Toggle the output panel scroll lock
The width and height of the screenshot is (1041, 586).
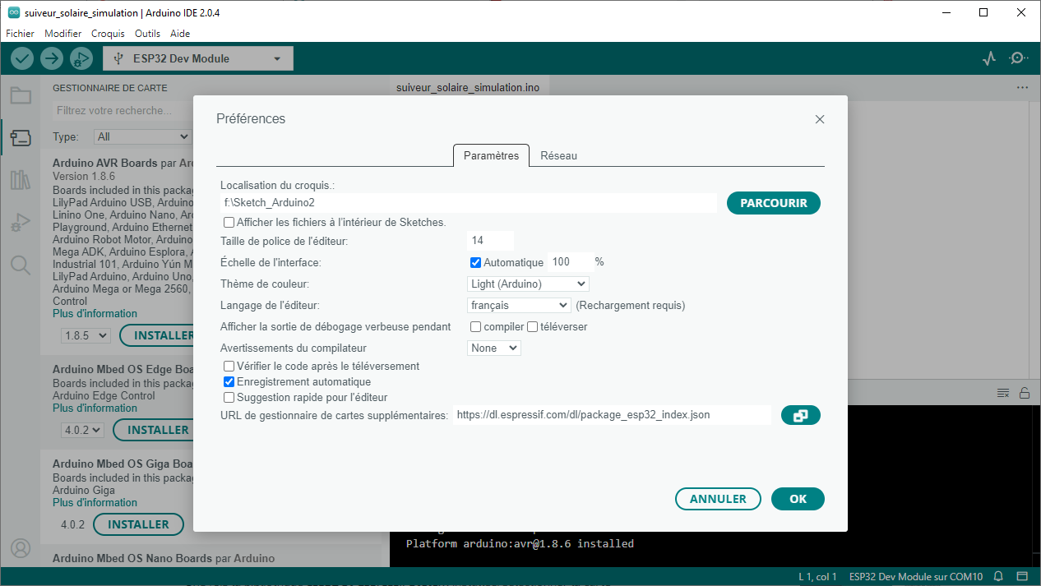click(1025, 393)
